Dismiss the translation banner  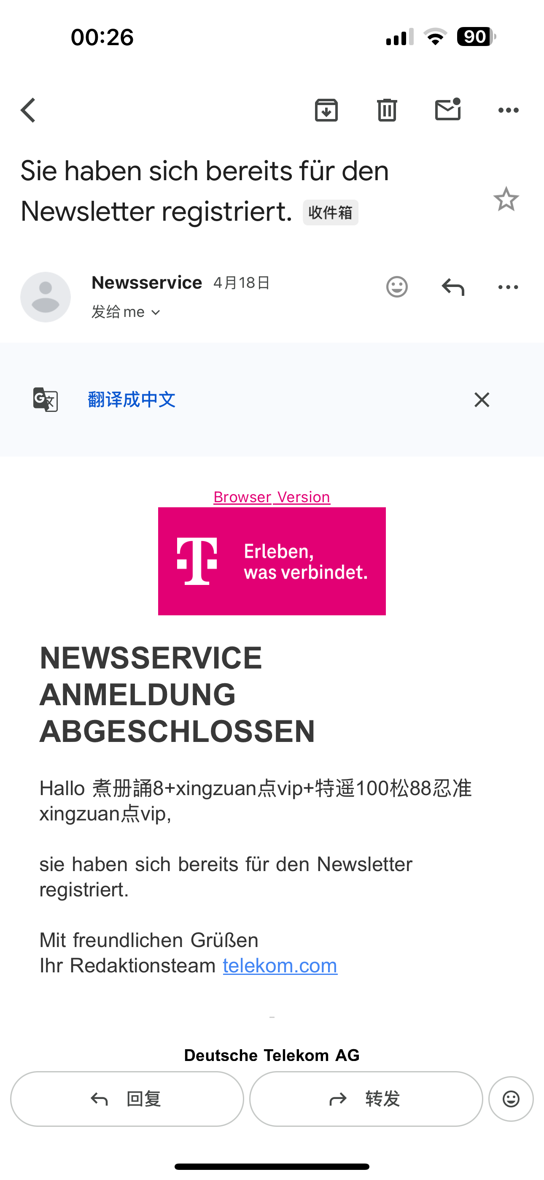(482, 399)
